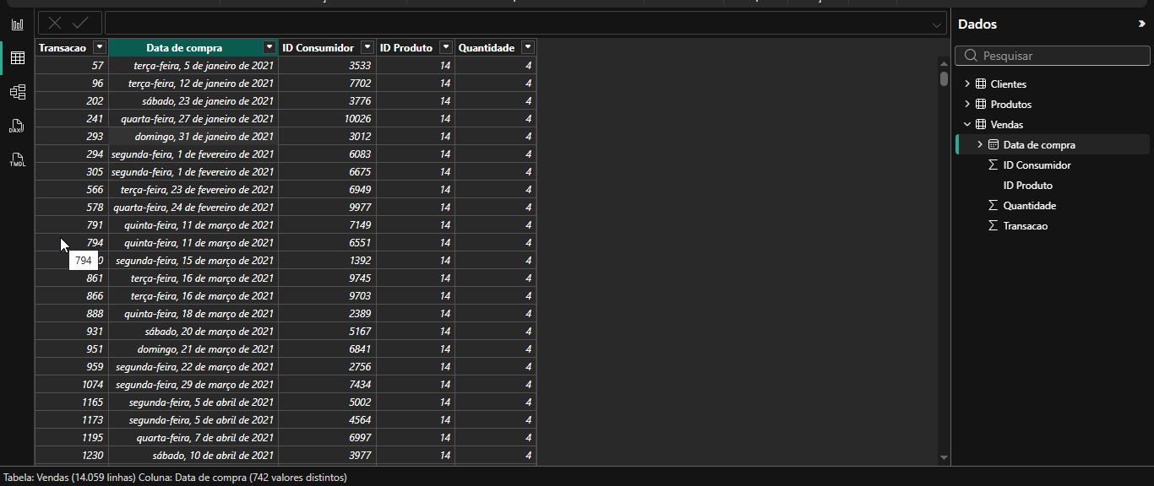The image size is (1154, 486).
Task: Select ID Consumidor cell 10026
Action: coord(327,118)
